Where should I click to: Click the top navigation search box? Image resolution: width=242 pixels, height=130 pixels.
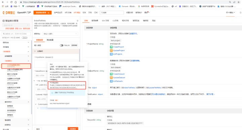pos(112,13)
